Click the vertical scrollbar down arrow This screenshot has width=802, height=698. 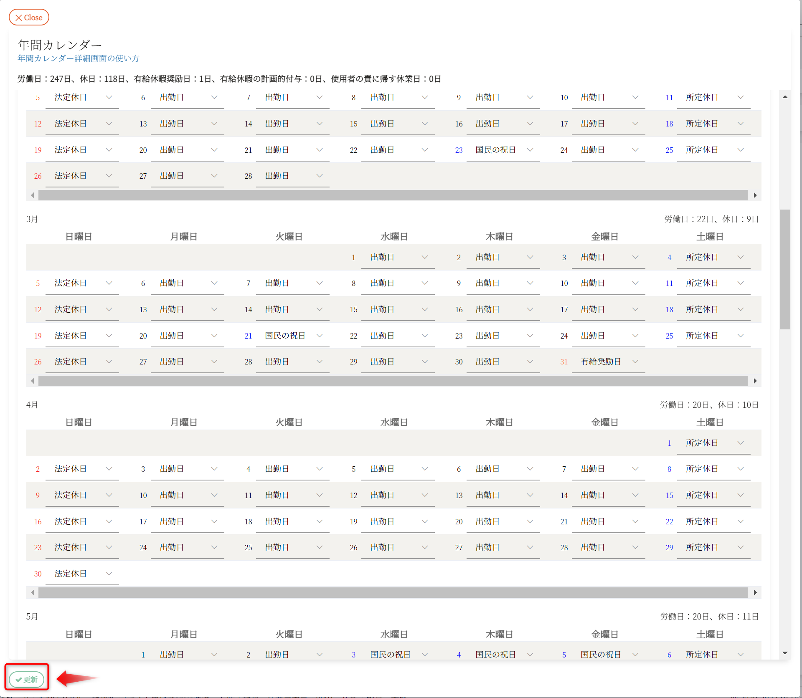785,653
